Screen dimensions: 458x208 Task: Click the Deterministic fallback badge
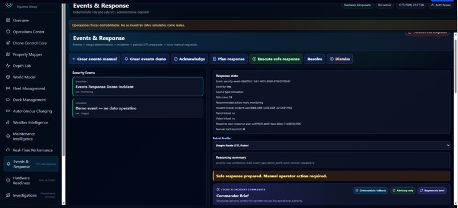point(370,190)
